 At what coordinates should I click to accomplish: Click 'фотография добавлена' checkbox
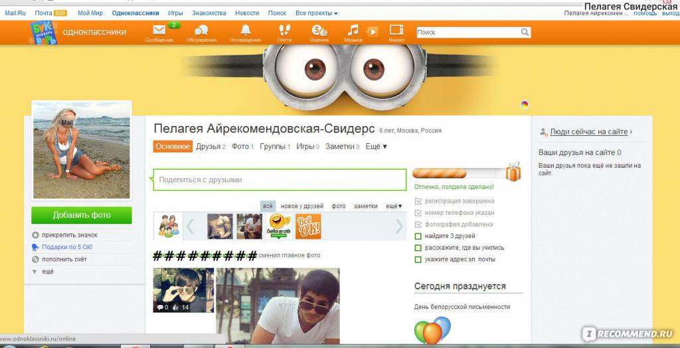tap(418, 225)
